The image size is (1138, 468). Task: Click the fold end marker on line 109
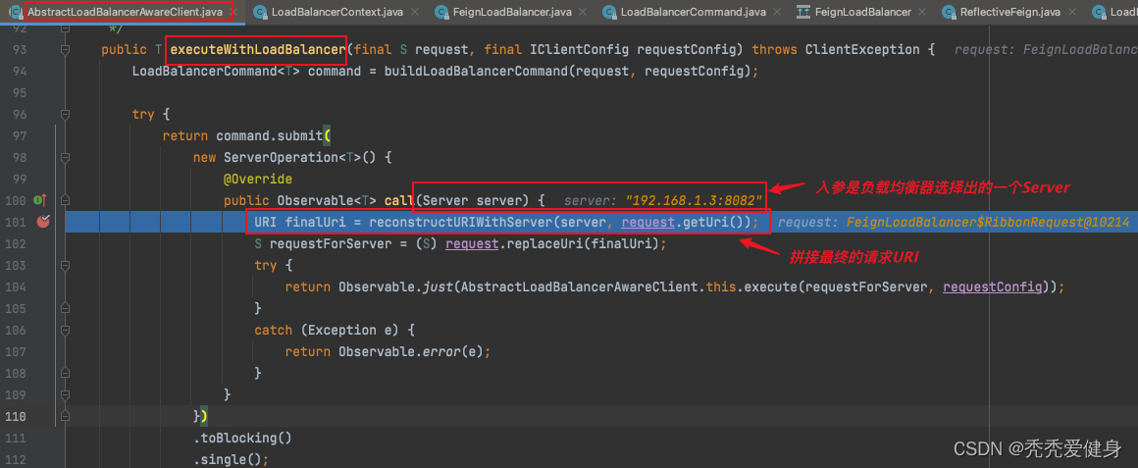point(66,394)
